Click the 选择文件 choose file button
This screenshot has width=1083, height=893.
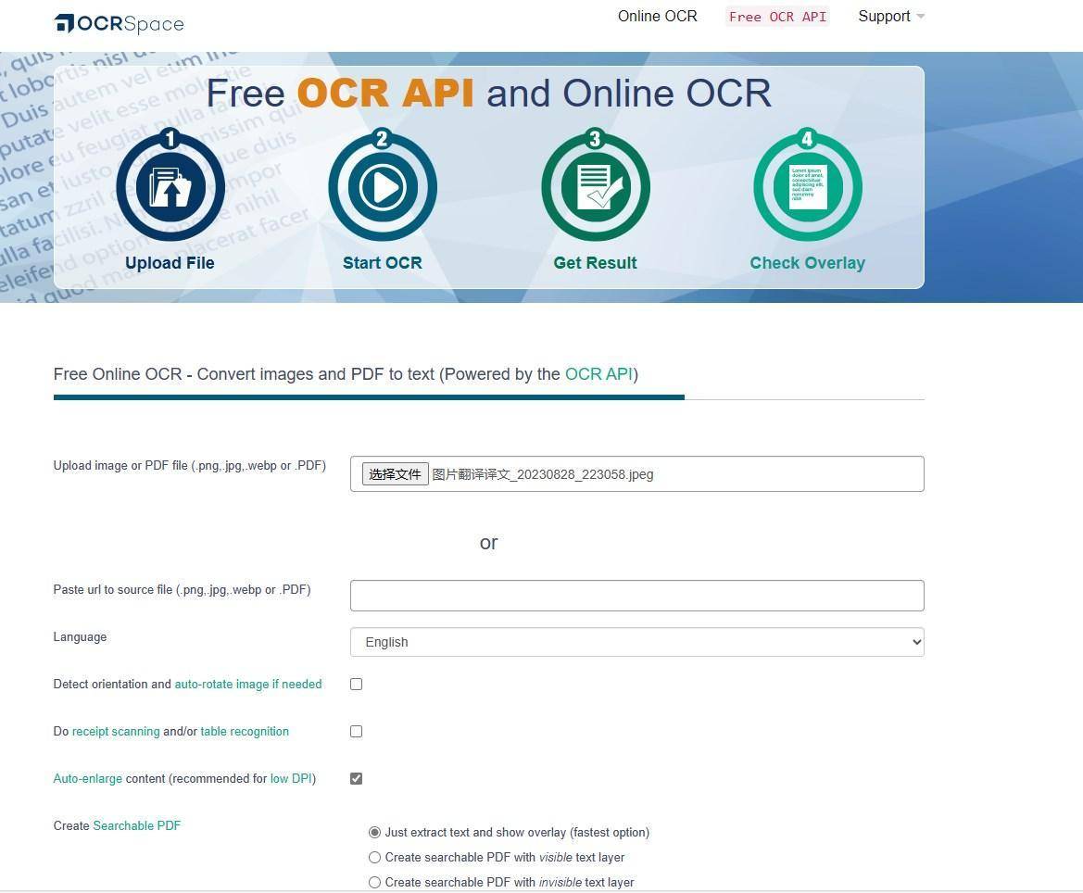coord(395,473)
